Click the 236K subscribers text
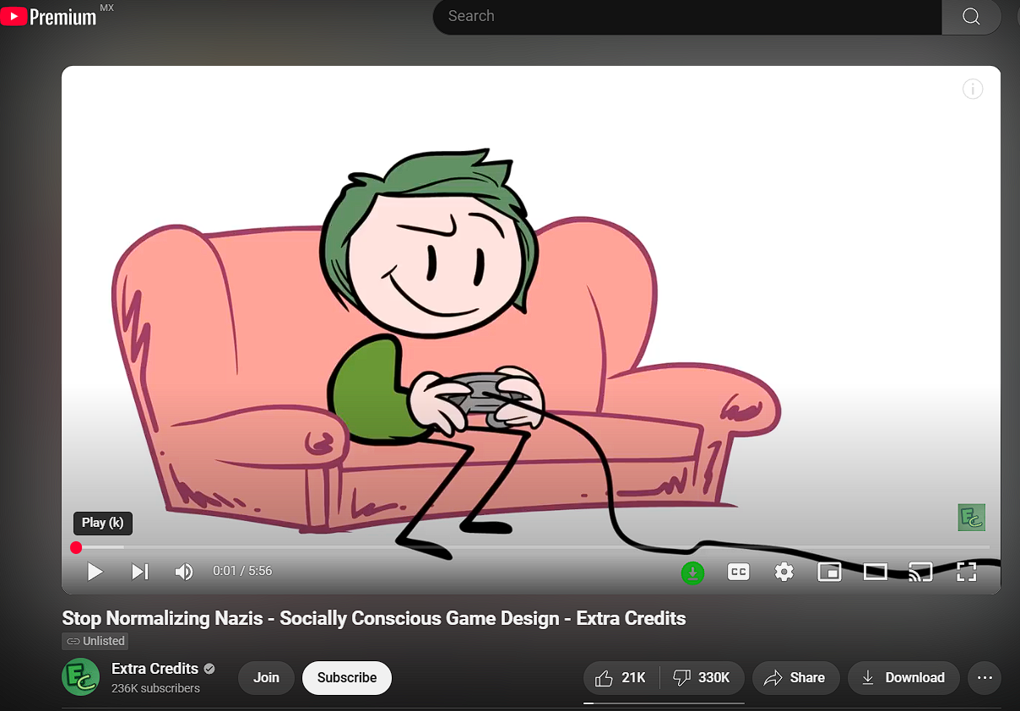This screenshot has width=1020, height=711. coord(155,688)
